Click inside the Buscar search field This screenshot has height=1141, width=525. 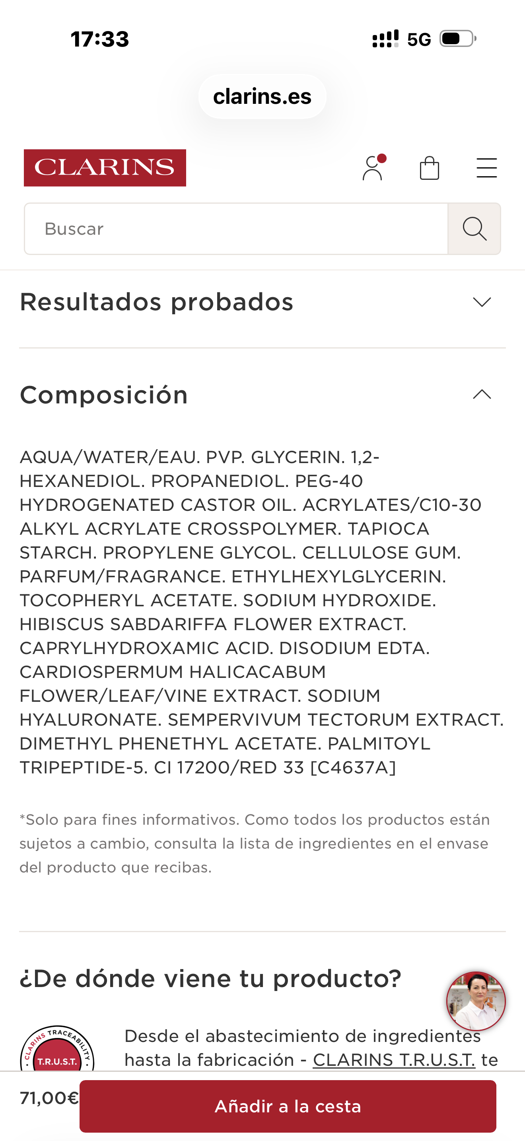pyautogui.click(x=236, y=229)
